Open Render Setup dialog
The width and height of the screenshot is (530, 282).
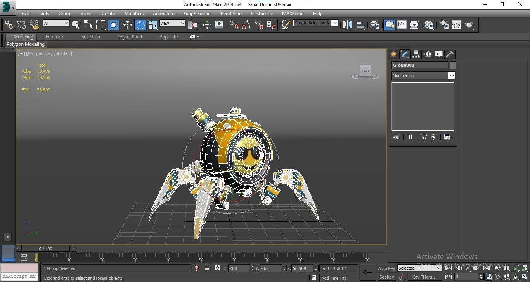(x=444, y=24)
